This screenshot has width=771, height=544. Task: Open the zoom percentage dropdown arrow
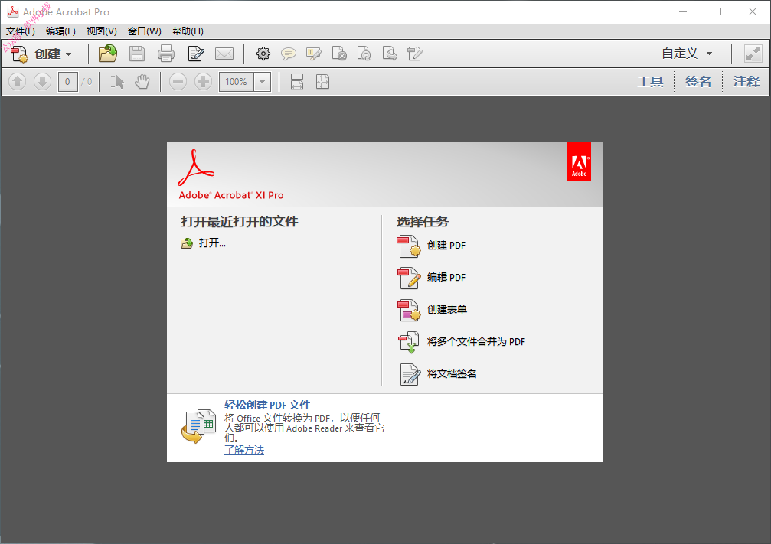point(263,82)
